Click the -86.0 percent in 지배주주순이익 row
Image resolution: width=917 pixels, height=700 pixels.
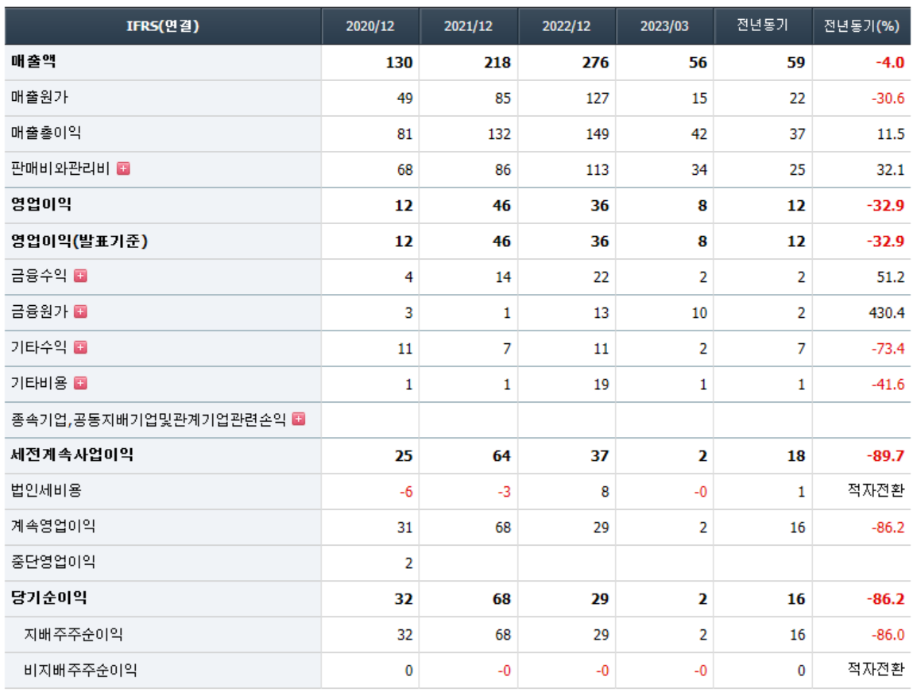[x=888, y=635]
